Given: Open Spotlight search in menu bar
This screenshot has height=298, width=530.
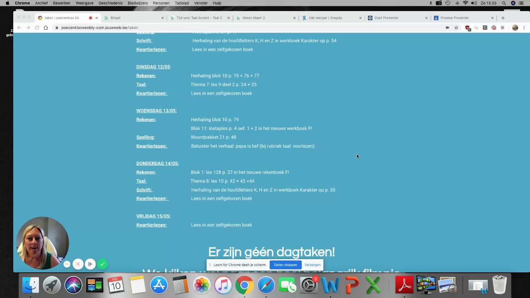Looking at the screenshot, I should (504, 3).
